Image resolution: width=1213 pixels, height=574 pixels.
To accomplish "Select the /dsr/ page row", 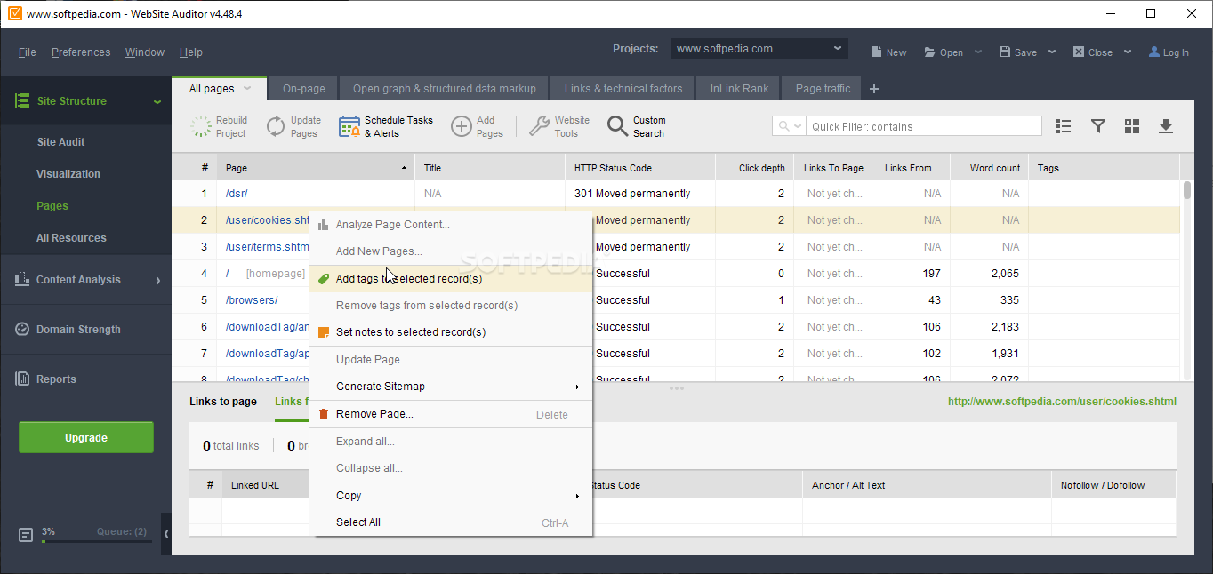I will (676, 194).
